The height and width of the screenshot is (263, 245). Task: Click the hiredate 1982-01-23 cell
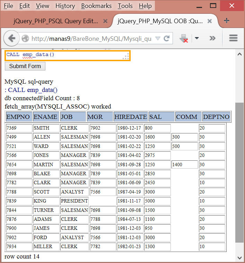(130, 246)
